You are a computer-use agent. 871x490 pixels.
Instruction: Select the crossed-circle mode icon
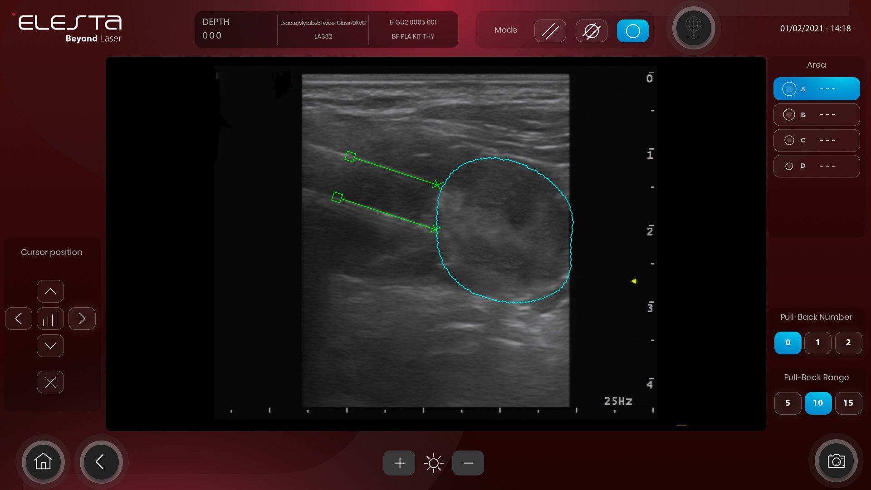(x=591, y=31)
